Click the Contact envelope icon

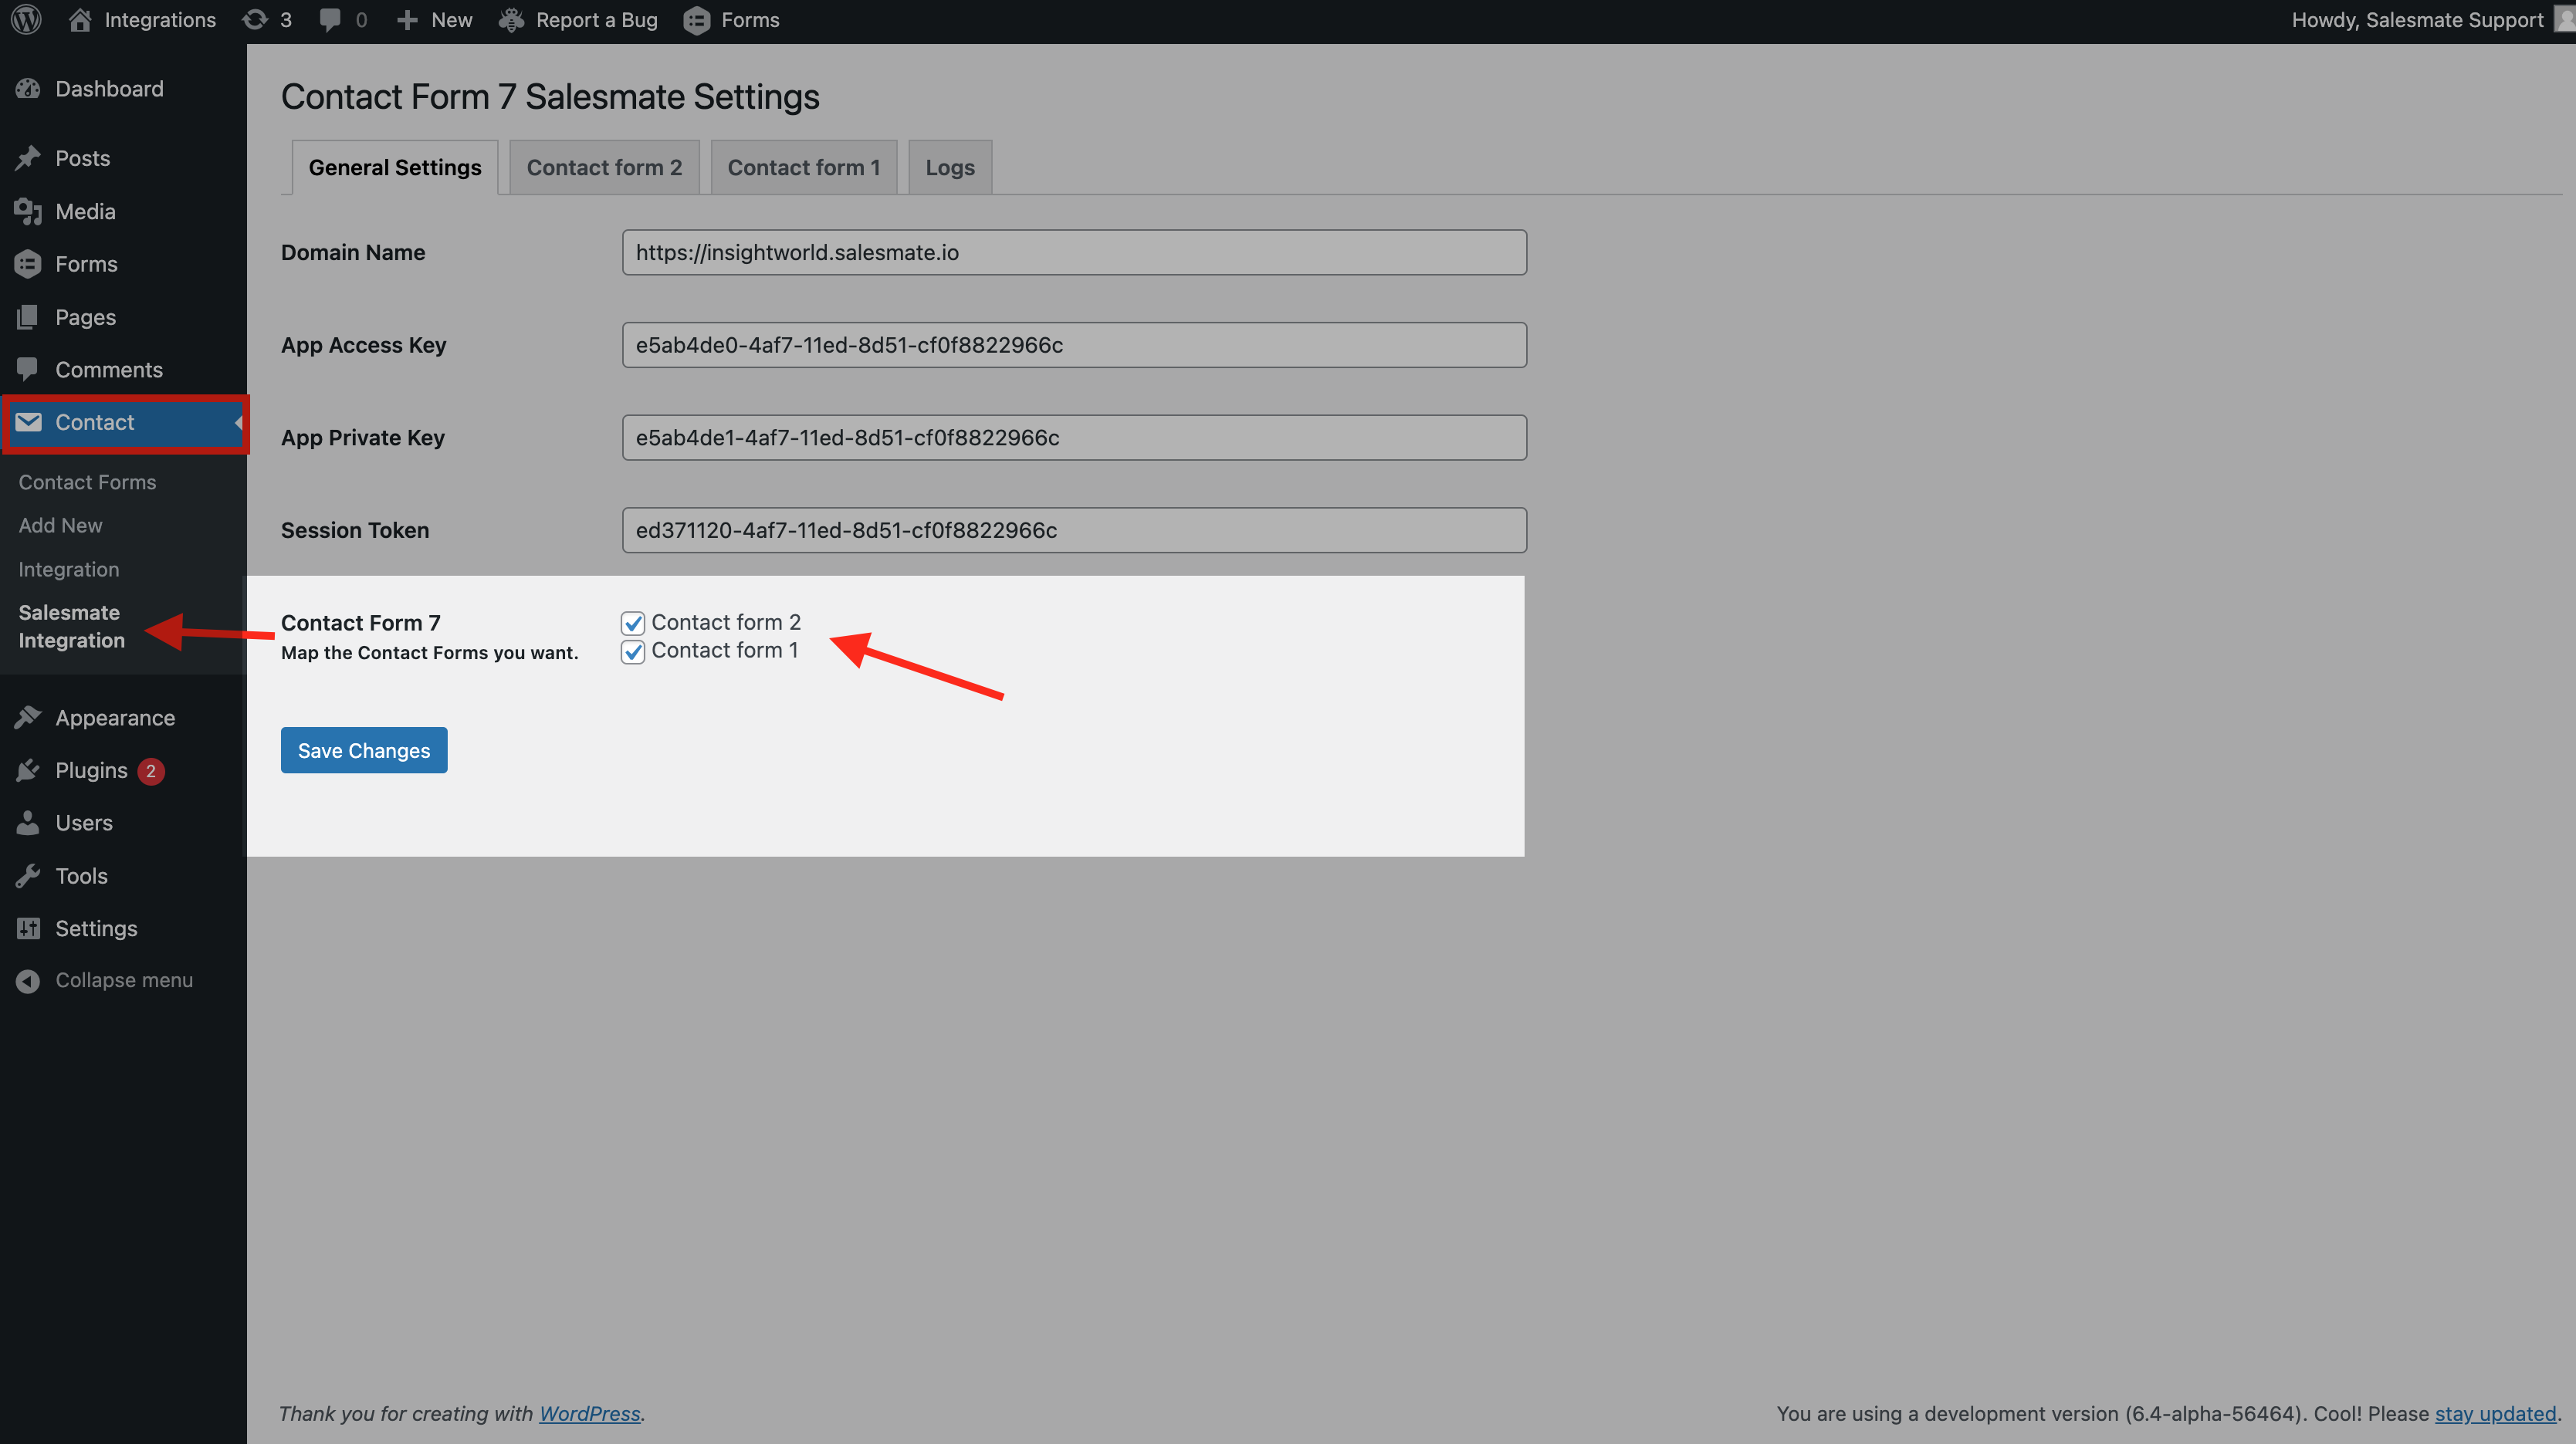[x=28, y=422]
